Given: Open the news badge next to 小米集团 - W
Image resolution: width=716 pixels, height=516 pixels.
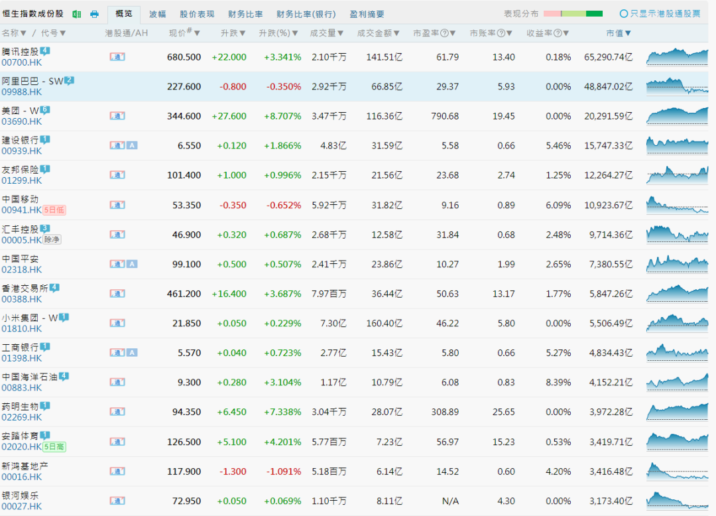Looking at the screenshot, I should [64, 318].
